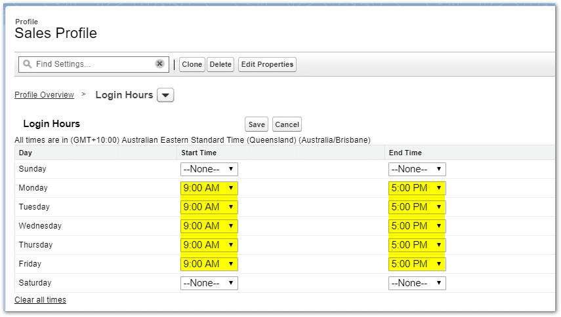
Task: Click the Delete profile button
Action: point(220,65)
